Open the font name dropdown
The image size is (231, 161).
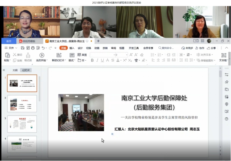pyautogui.click(x=102, y=55)
